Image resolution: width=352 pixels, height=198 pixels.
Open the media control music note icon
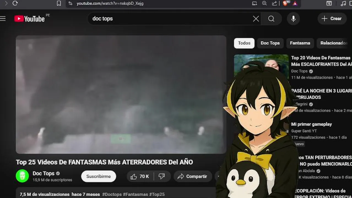(x=343, y=3)
